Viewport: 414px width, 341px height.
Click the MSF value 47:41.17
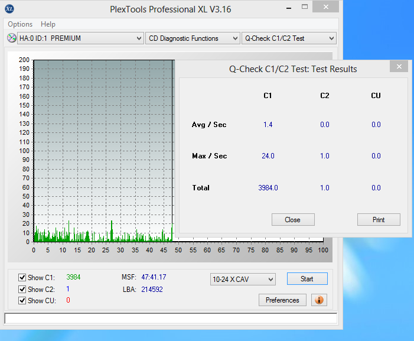154,277
